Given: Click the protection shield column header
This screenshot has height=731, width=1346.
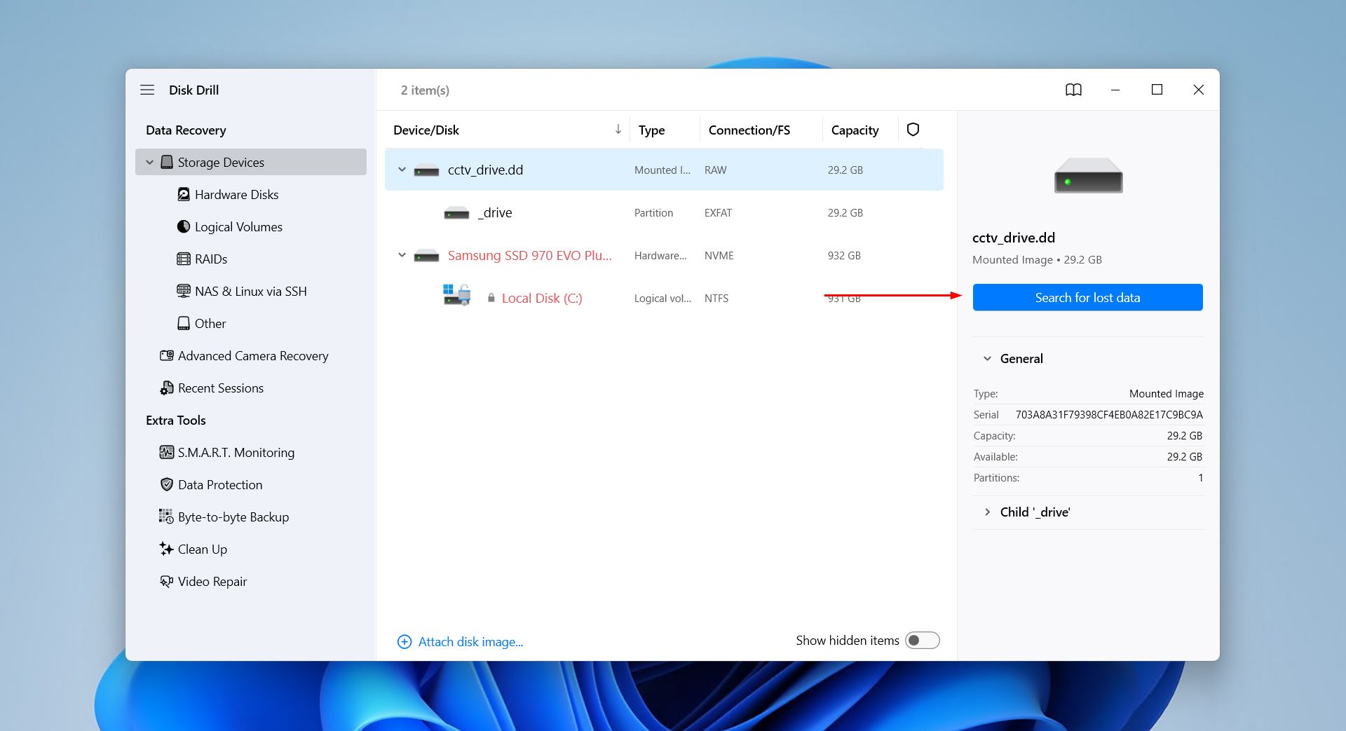Looking at the screenshot, I should pyautogui.click(x=913, y=130).
